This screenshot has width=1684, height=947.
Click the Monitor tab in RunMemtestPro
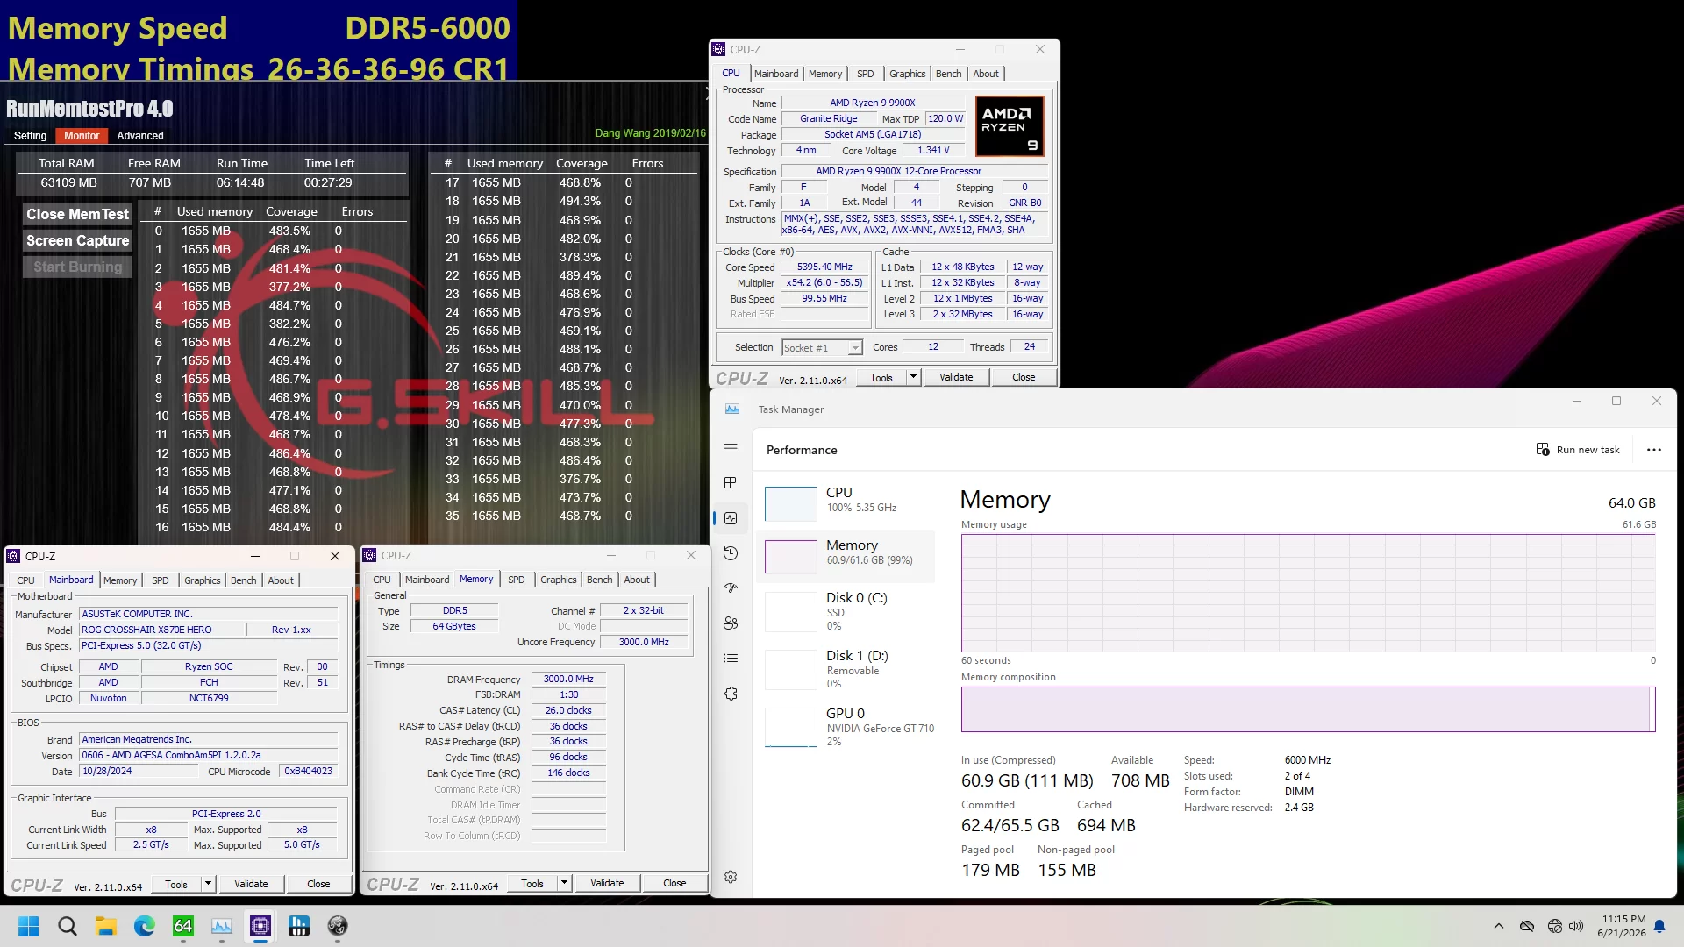82,135
